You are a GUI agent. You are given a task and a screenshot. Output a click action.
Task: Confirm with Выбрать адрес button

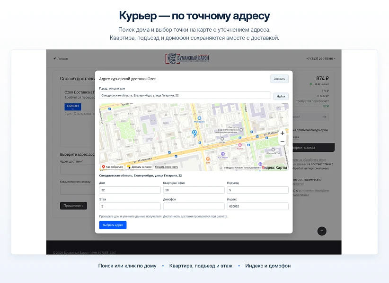pyautogui.click(x=113, y=225)
